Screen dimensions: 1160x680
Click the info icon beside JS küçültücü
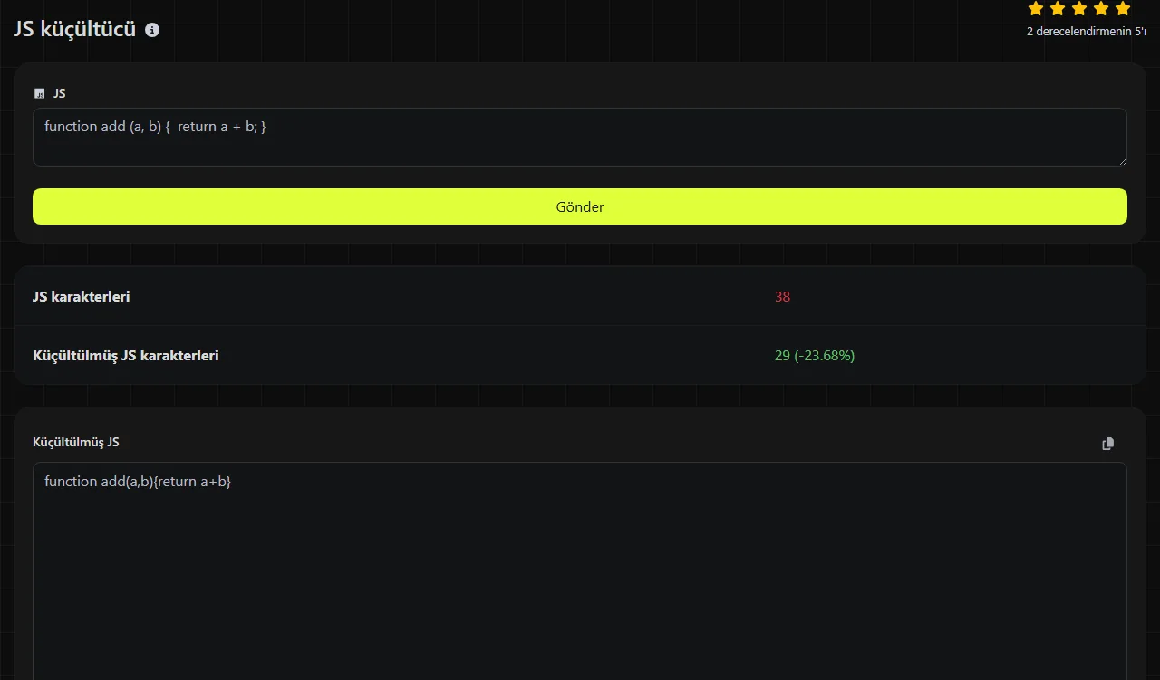pyautogui.click(x=152, y=30)
